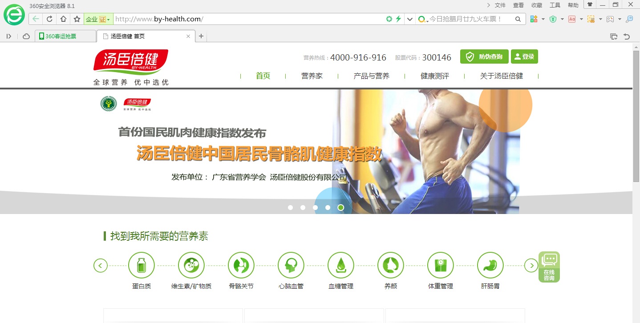Switch to the 360春运抢票 browser tab
640x323 pixels.
click(x=65, y=36)
